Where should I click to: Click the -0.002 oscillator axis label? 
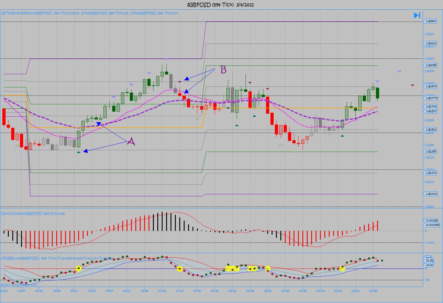pyautogui.click(x=430, y=243)
